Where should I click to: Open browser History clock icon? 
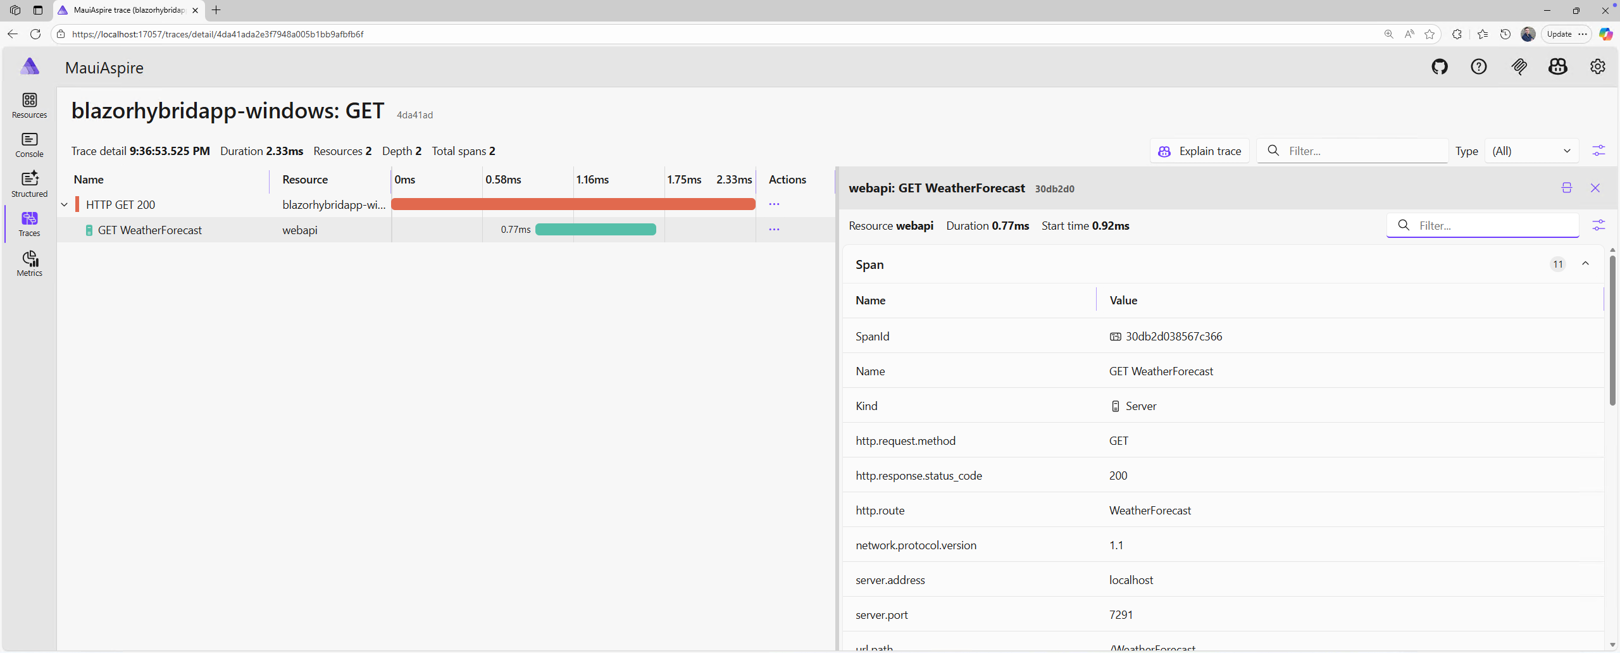coord(1505,34)
